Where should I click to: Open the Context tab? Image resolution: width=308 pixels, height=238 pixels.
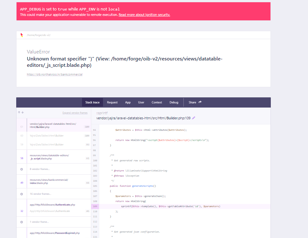coord(157,102)
